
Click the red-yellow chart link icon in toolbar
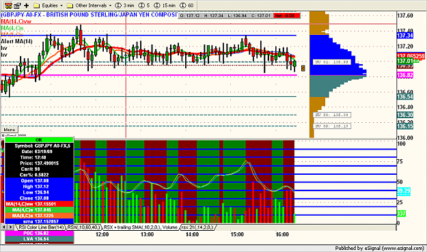(x=8, y=5)
